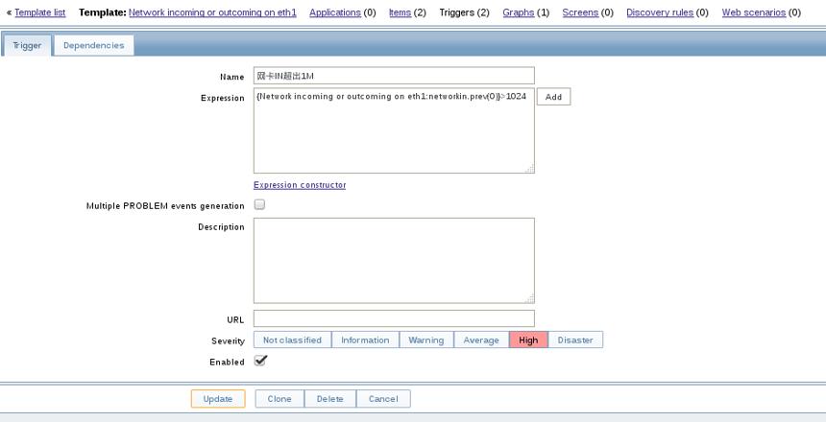The width and height of the screenshot is (826, 422).
Task: Select the Trigger tab
Action: click(x=27, y=45)
